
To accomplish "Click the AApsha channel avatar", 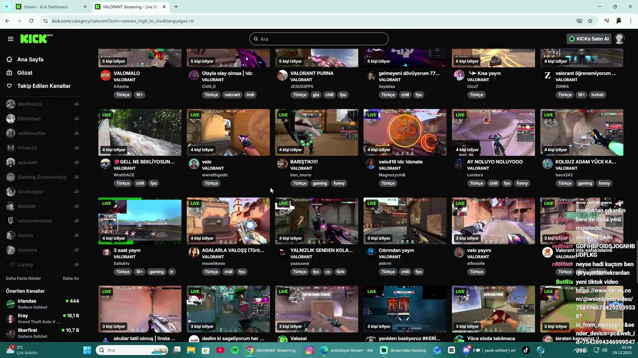I will tap(105, 75).
